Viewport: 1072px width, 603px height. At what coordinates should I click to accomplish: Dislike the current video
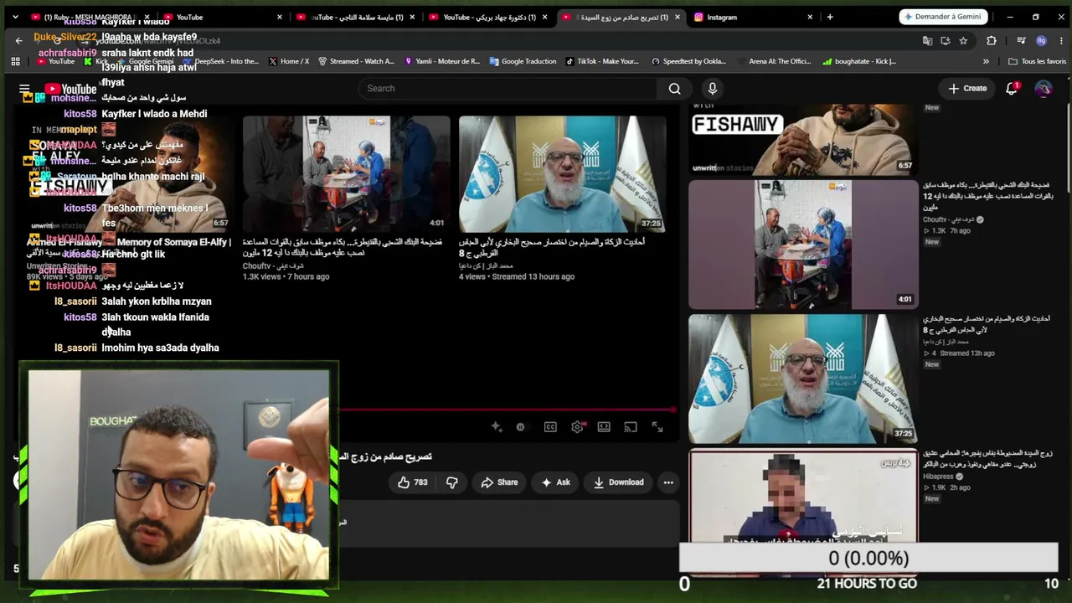tap(452, 482)
